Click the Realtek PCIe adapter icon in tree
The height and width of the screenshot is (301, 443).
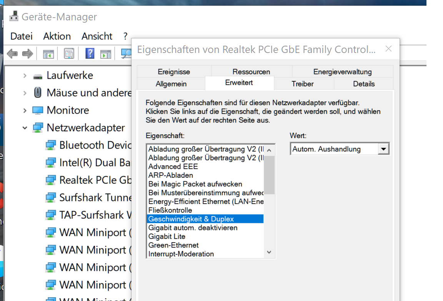51,180
